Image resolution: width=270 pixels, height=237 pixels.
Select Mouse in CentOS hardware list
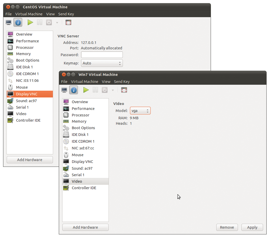point(30,87)
